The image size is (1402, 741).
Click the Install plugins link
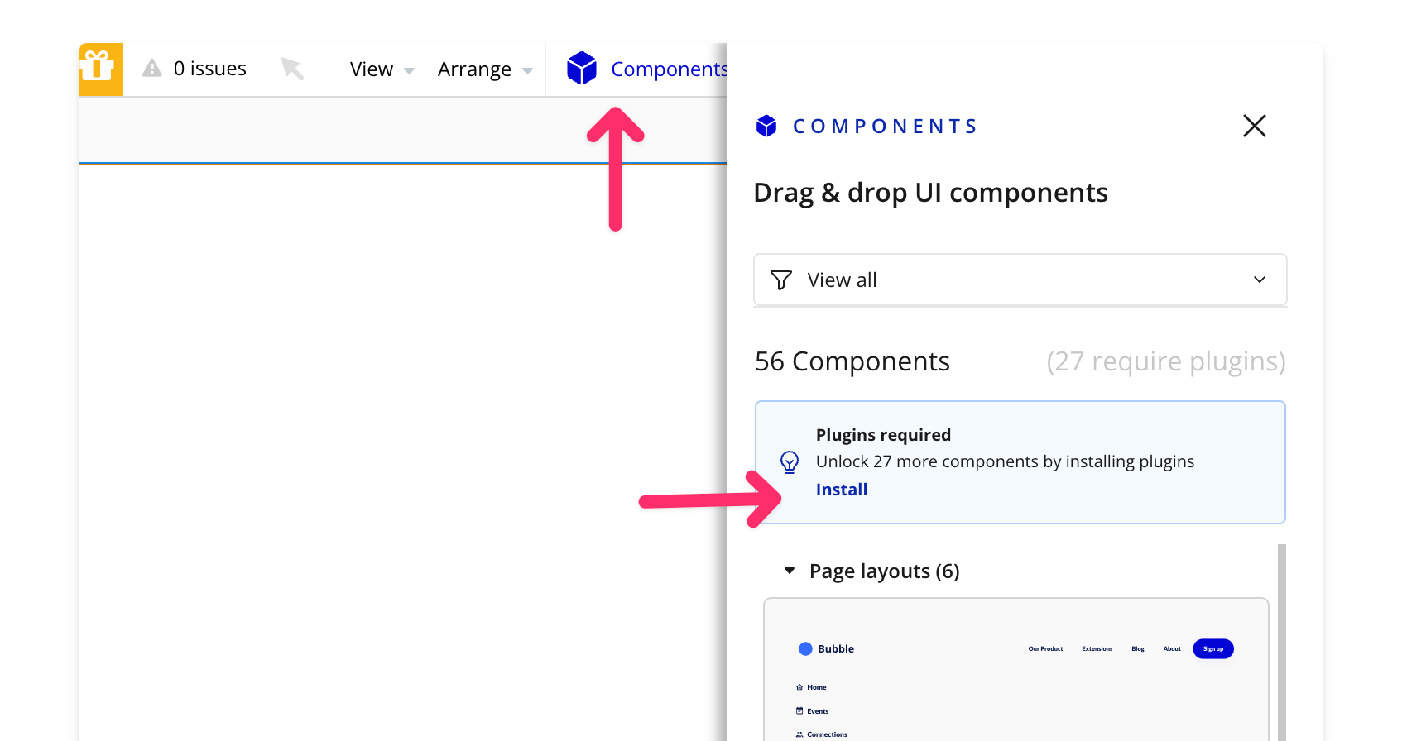click(841, 490)
